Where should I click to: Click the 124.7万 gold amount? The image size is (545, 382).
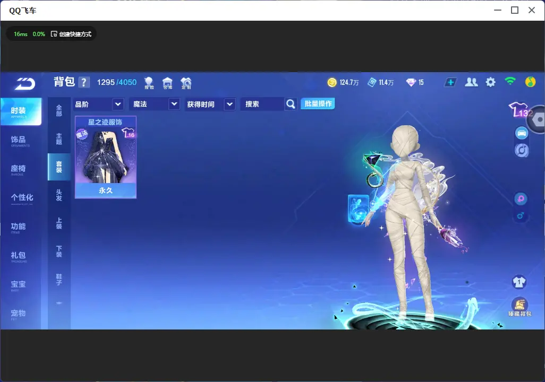point(349,83)
